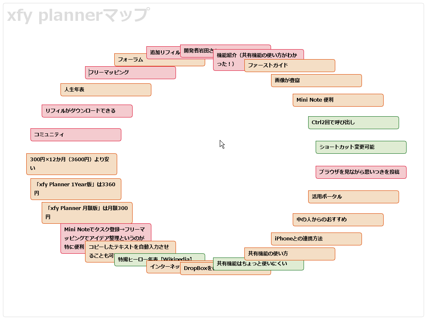
Task: Select the Ctrl2回で呼び出し green card
Action: click(x=354, y=123)
